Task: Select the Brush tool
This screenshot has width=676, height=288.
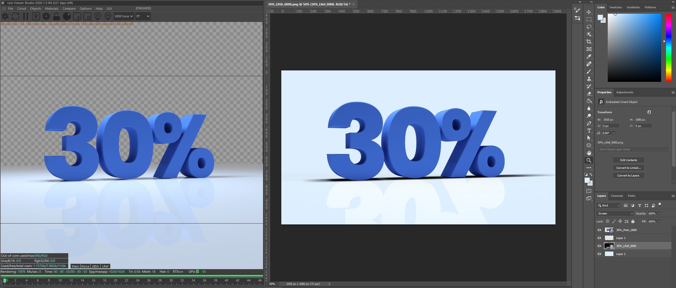Action: [x=589, y=71]
